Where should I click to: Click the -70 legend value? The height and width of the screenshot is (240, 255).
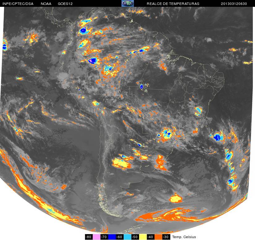[x=104, y=237]
